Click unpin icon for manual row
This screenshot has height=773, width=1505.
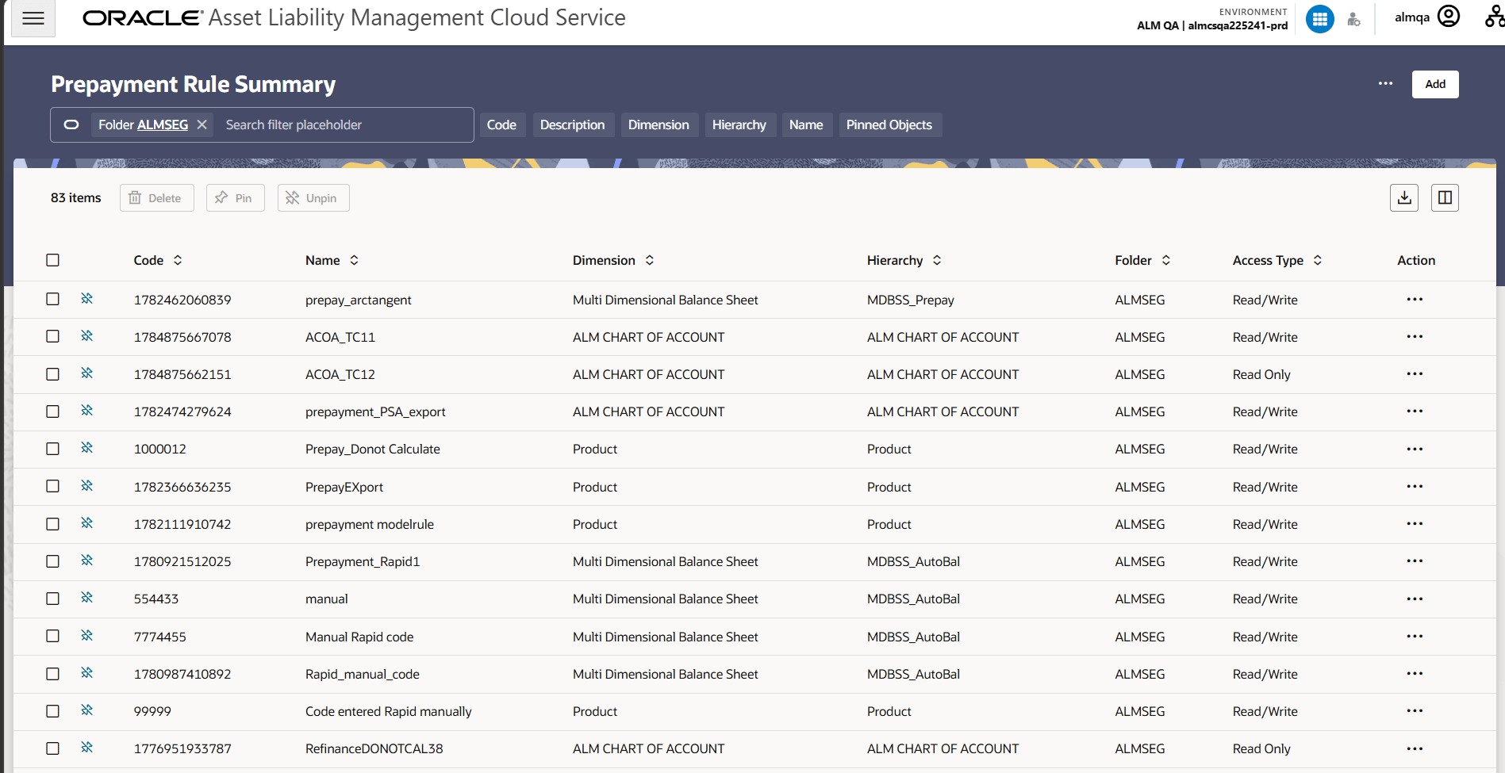coord(87,598)
